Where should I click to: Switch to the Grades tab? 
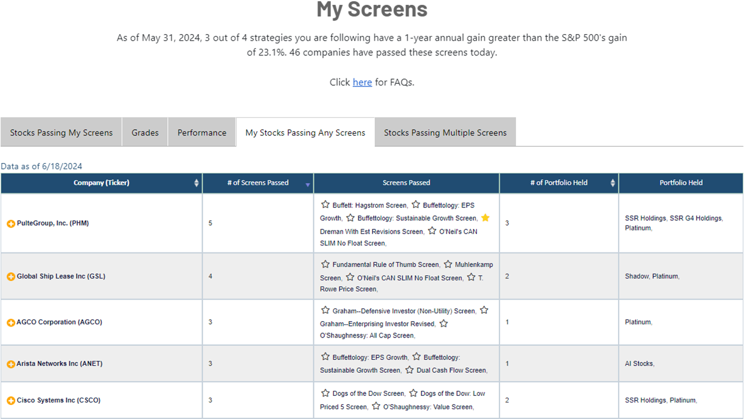coord(145,133)
